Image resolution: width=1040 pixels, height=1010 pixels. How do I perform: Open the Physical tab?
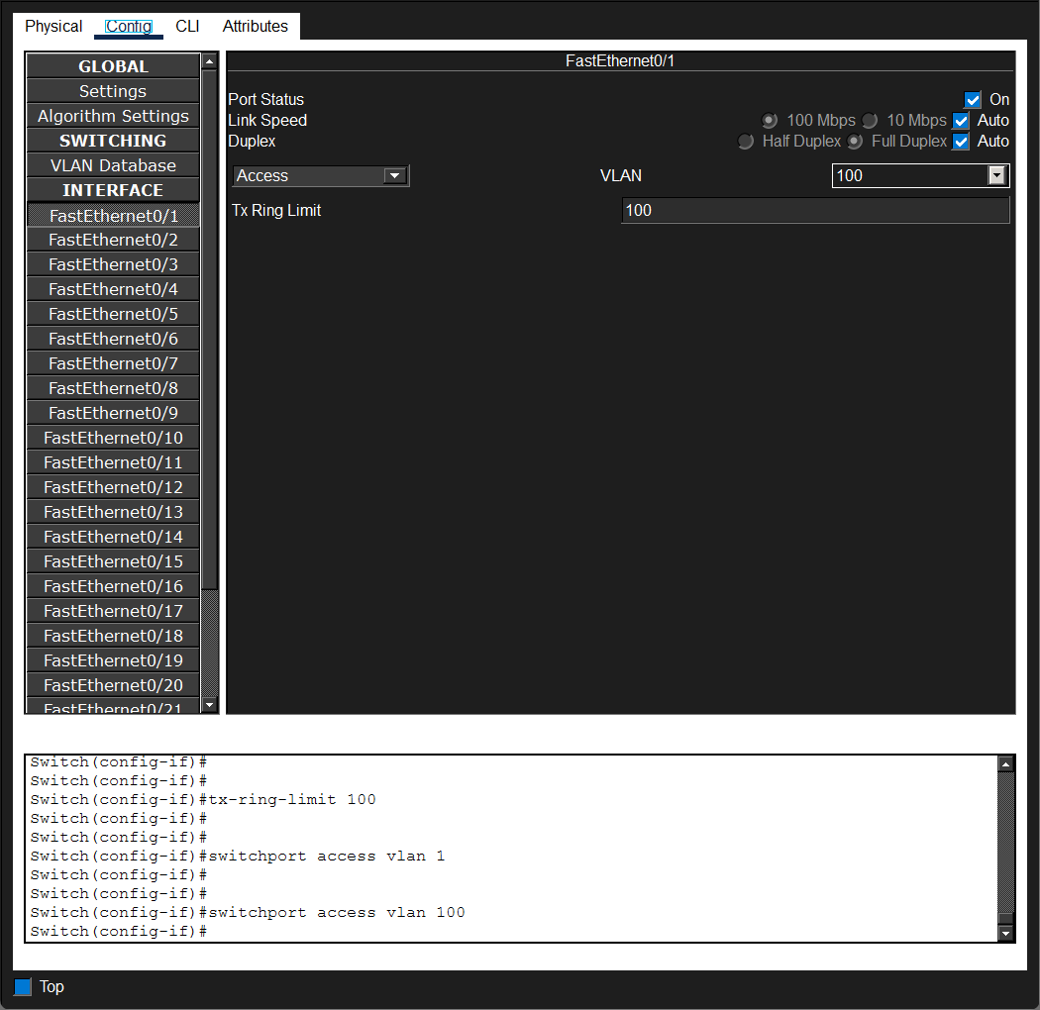coord(53,27)
